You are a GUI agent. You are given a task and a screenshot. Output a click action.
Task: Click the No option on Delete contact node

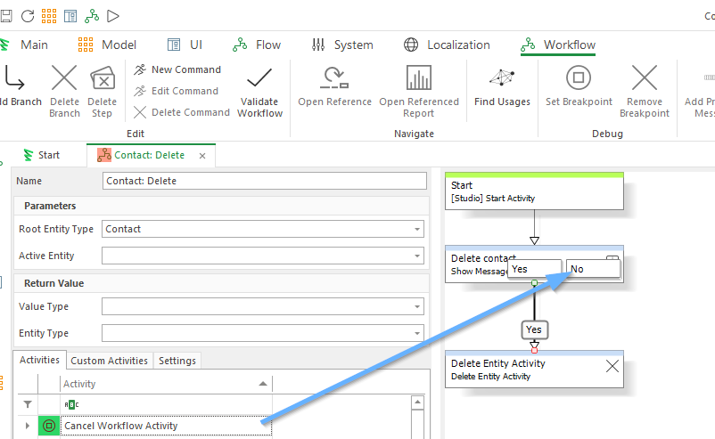(593, 269)
